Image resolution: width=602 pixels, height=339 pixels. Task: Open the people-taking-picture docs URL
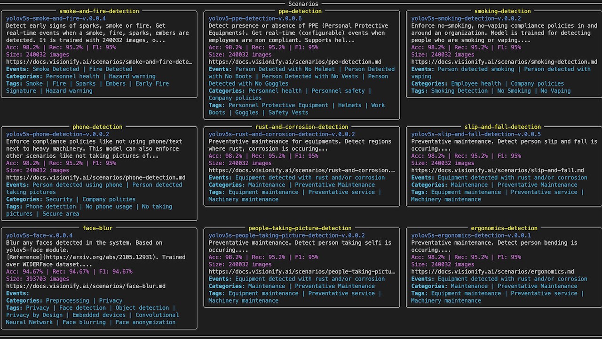point(302,272)
